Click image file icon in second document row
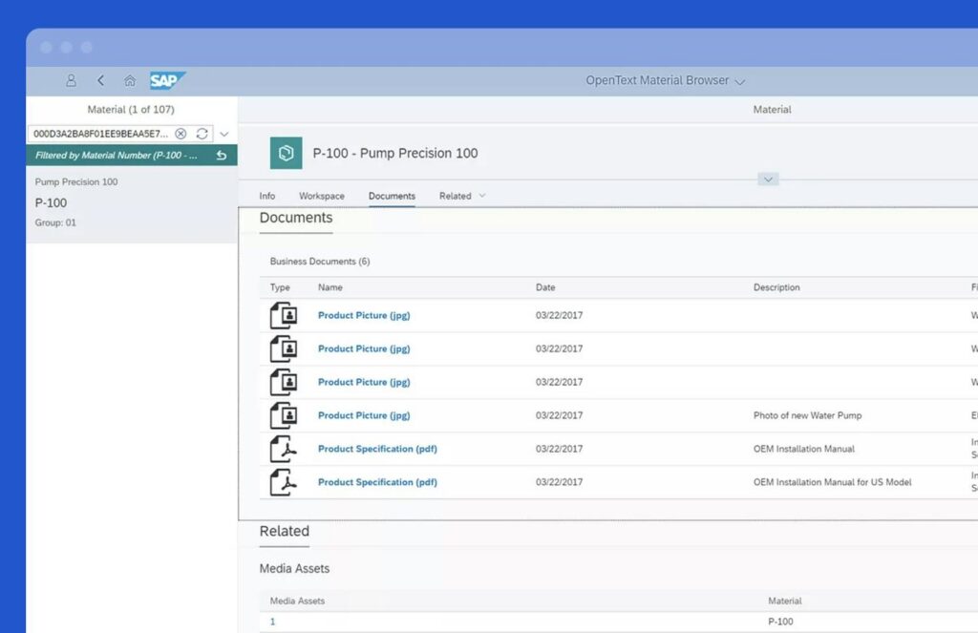978x633 pixels. coord(283,348)
